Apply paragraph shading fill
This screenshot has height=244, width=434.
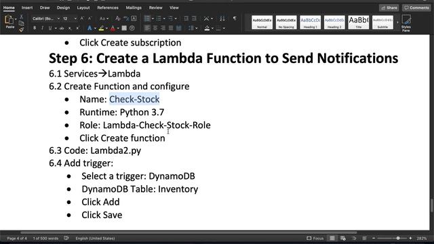[207, 28]
